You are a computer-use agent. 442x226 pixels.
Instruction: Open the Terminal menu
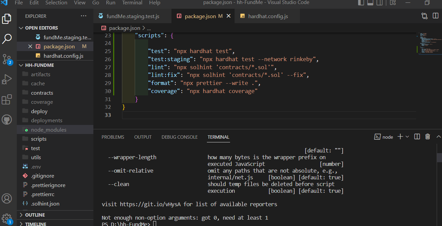tap(132, 3)
